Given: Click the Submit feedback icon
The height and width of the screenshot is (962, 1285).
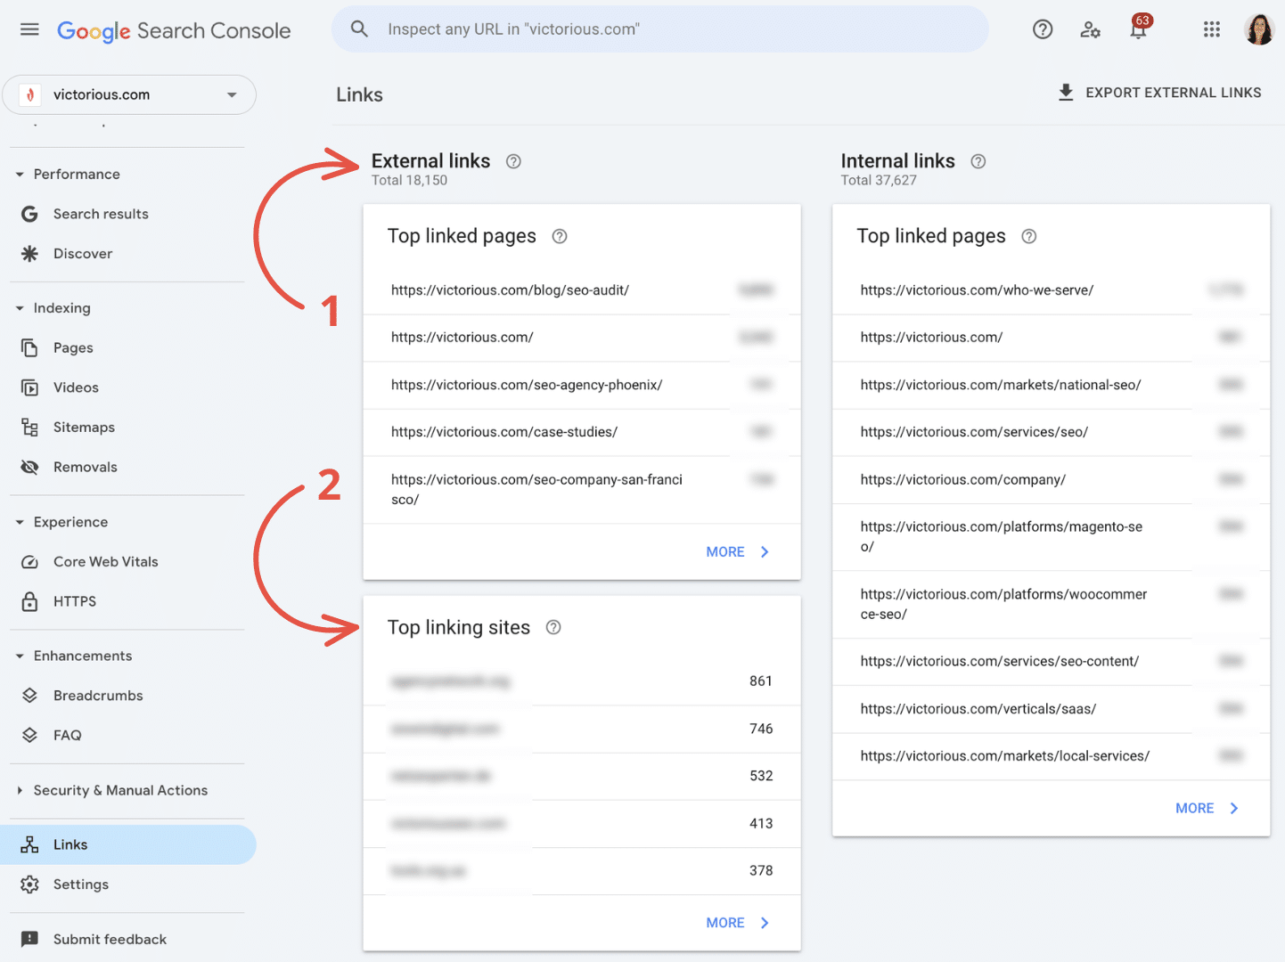Looking at the screenshot, I should [x=29, y=939].
